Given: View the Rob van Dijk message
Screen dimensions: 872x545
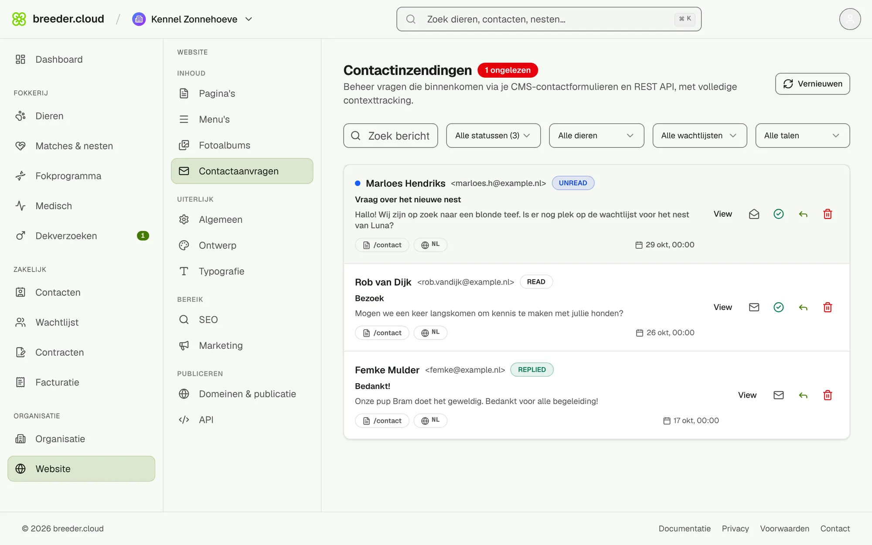Looking at the screenshot, I should (x=722, y=307).
